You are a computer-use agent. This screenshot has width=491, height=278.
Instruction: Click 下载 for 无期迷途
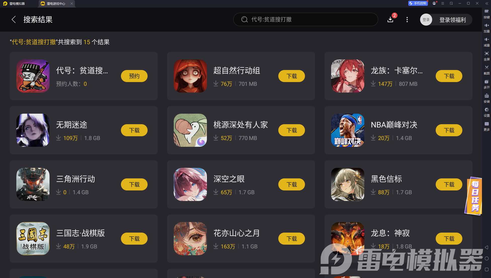tap(134, 130)
